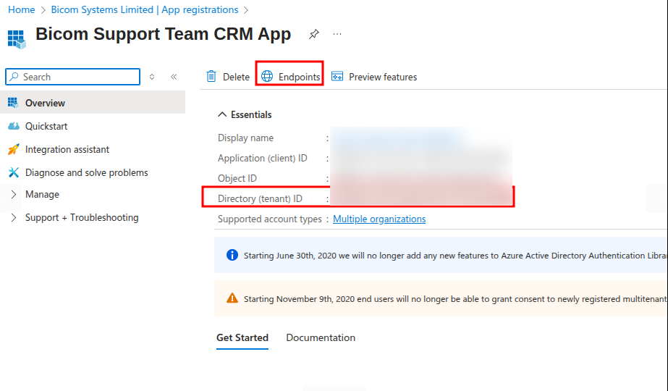
Task: Open Bicom Systems Limited App registrations breadcrumb
Action: pyautogui.click(x=145, y=9)
